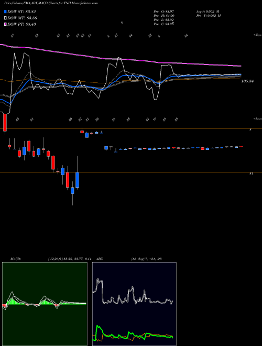Viewport: 262px width, 346px height.
Task: Open the MACD histogram chart thumbnail
Action: (45, 304)
